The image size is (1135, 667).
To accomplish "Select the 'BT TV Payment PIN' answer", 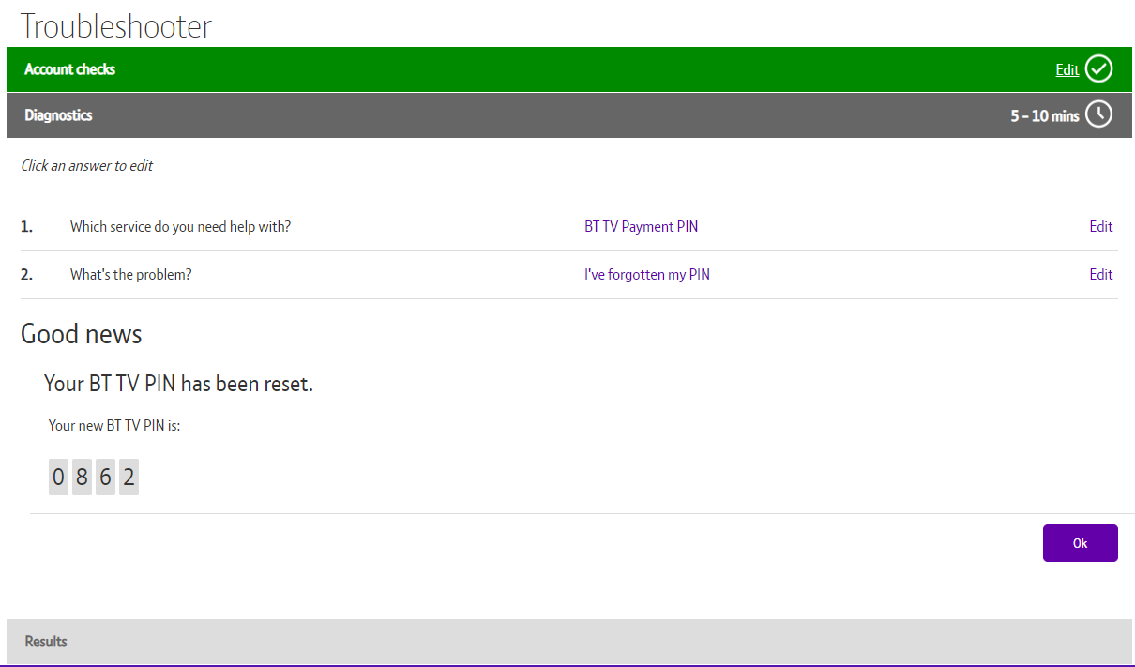I will (641, 227).
